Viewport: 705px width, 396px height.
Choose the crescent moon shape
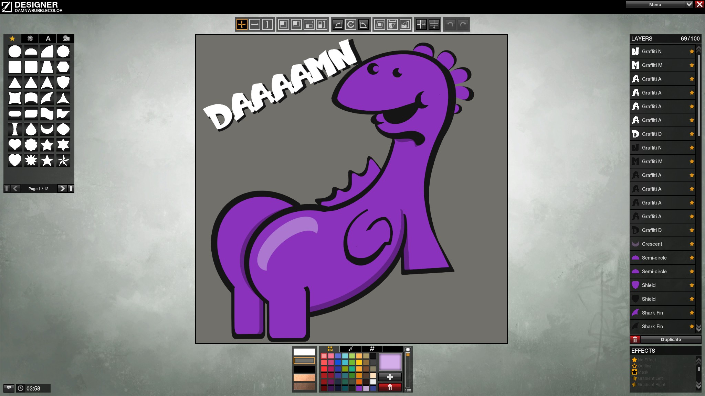(x=47, y=129)
